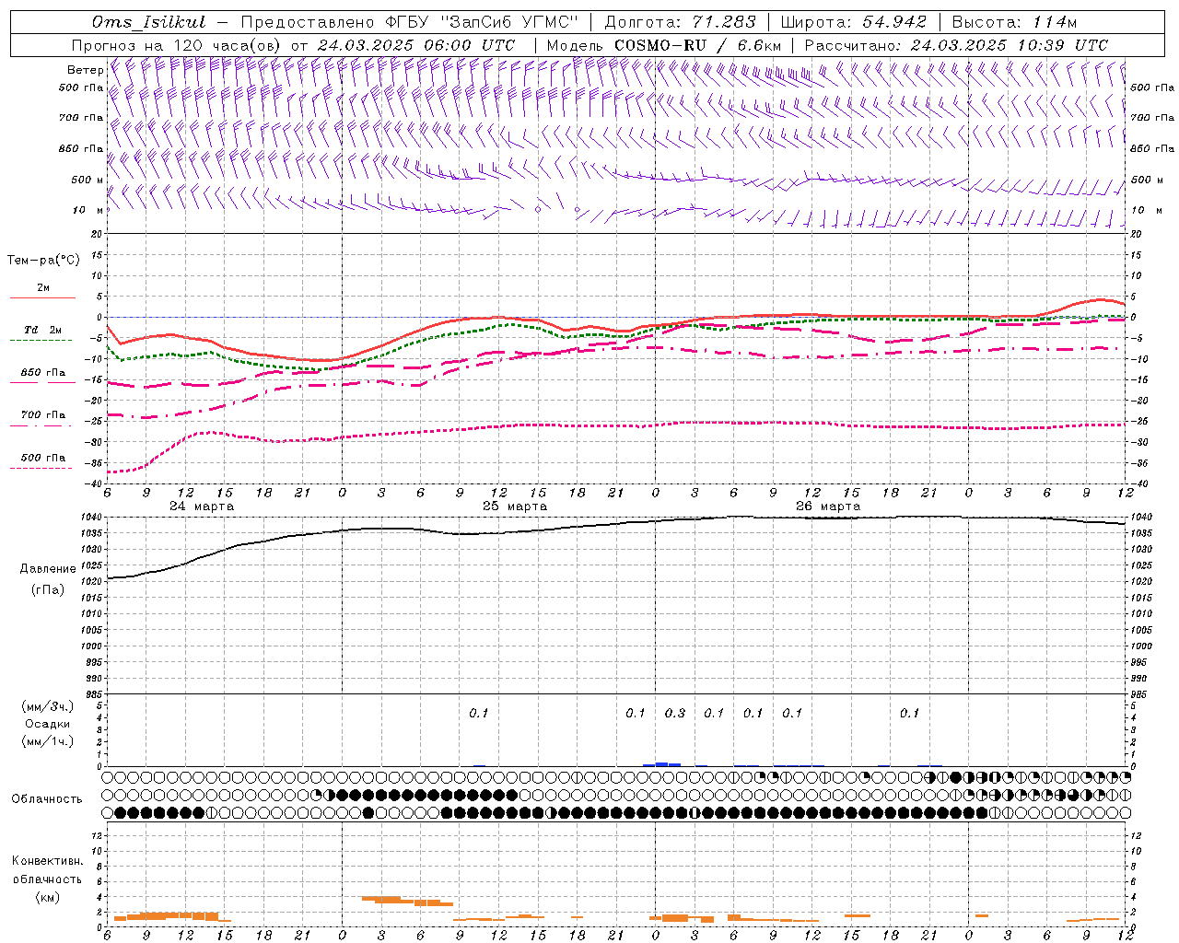Click the forecast start 24.03.2025 06:00 UTC
Image resolution: width=1179 pixels, height=943 pixels.
415,45
